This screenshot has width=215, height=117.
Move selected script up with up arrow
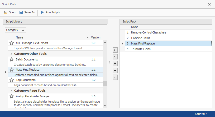pos(115,70)
